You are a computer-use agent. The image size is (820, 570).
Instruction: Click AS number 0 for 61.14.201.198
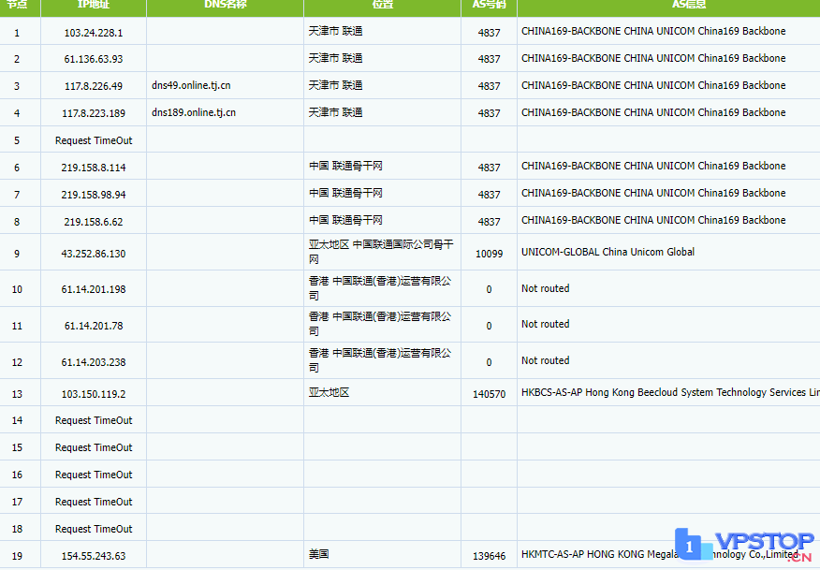(x=489, y=290)
